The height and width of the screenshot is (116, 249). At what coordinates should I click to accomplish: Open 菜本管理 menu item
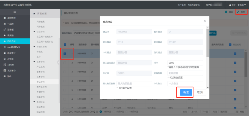tap(41, 77)
